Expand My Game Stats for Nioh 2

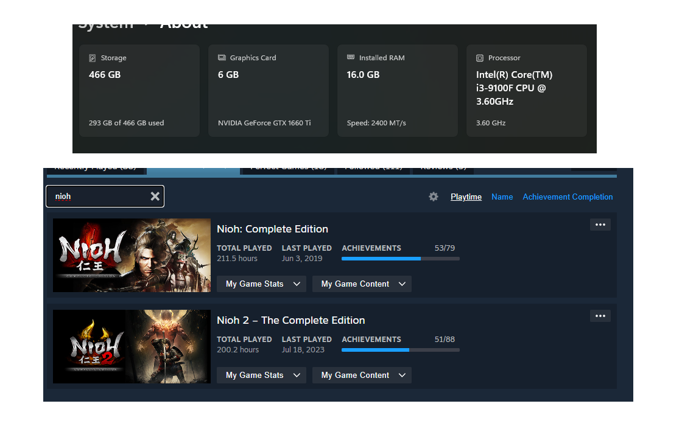tap(261, 375)
